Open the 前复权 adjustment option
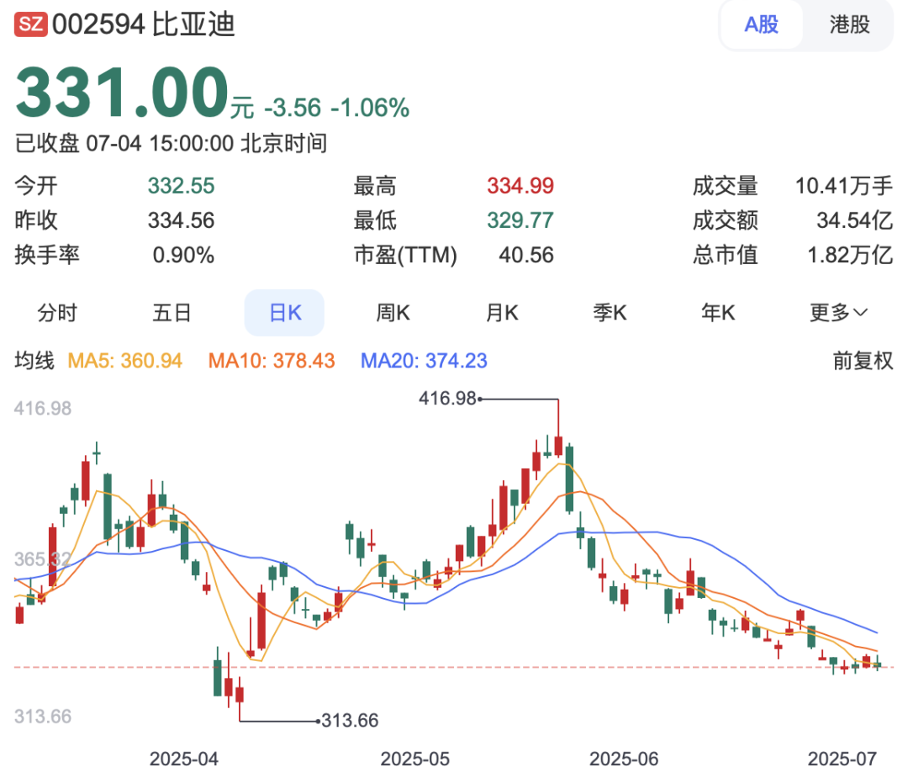This screenshot has width=908, height=778. click(863, 361)
